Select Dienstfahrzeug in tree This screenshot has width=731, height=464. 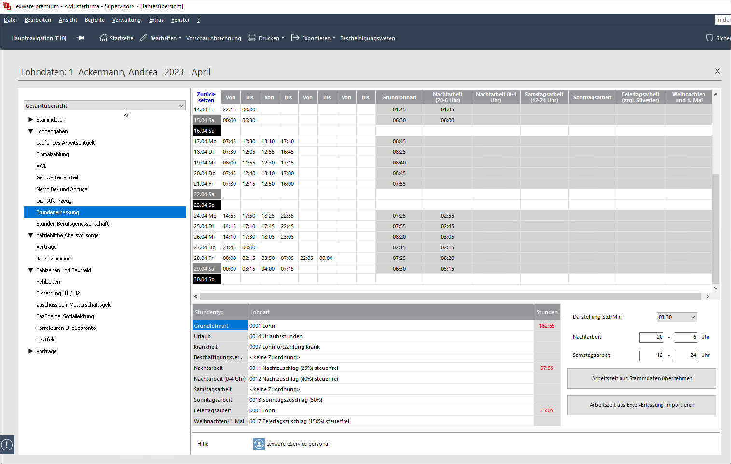point(54,201)
